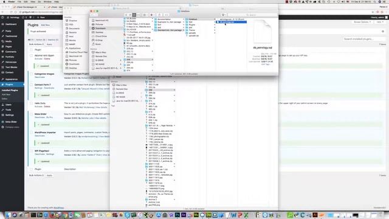Open Testimonial in WordPress admin menu
The width and height of the screenshot is (389, 219).
[x=11, y=36]
